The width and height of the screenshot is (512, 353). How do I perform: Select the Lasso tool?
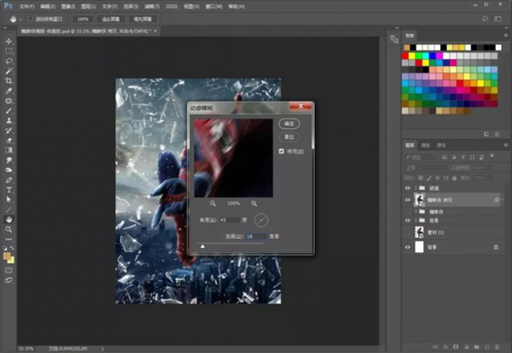point(9,61)
